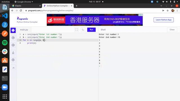180x101 pixels.
Task: Clear the Shell output
Action: pos(172,30)
